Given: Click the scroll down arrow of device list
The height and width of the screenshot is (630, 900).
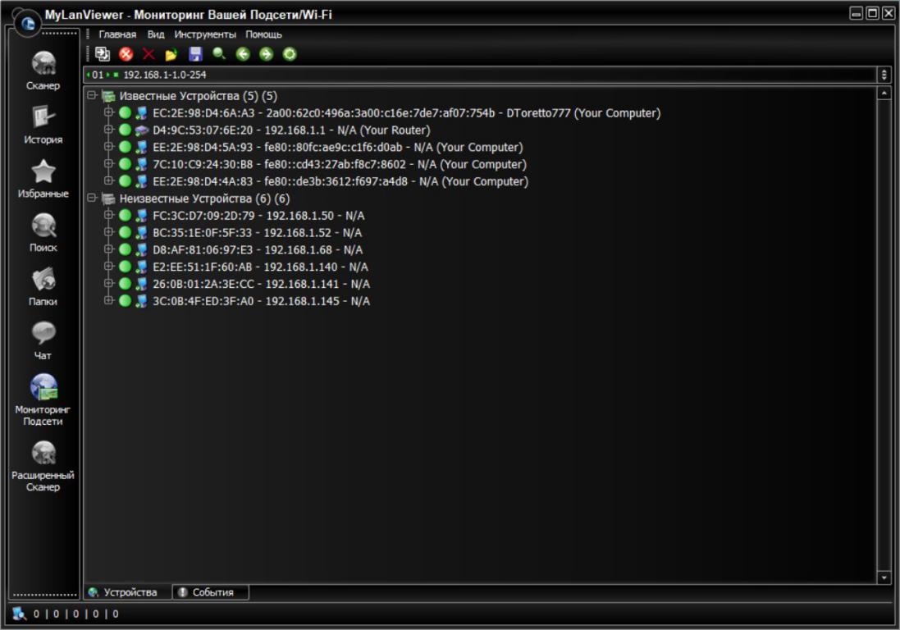Looking at the screenshot, I should (884, 577).
